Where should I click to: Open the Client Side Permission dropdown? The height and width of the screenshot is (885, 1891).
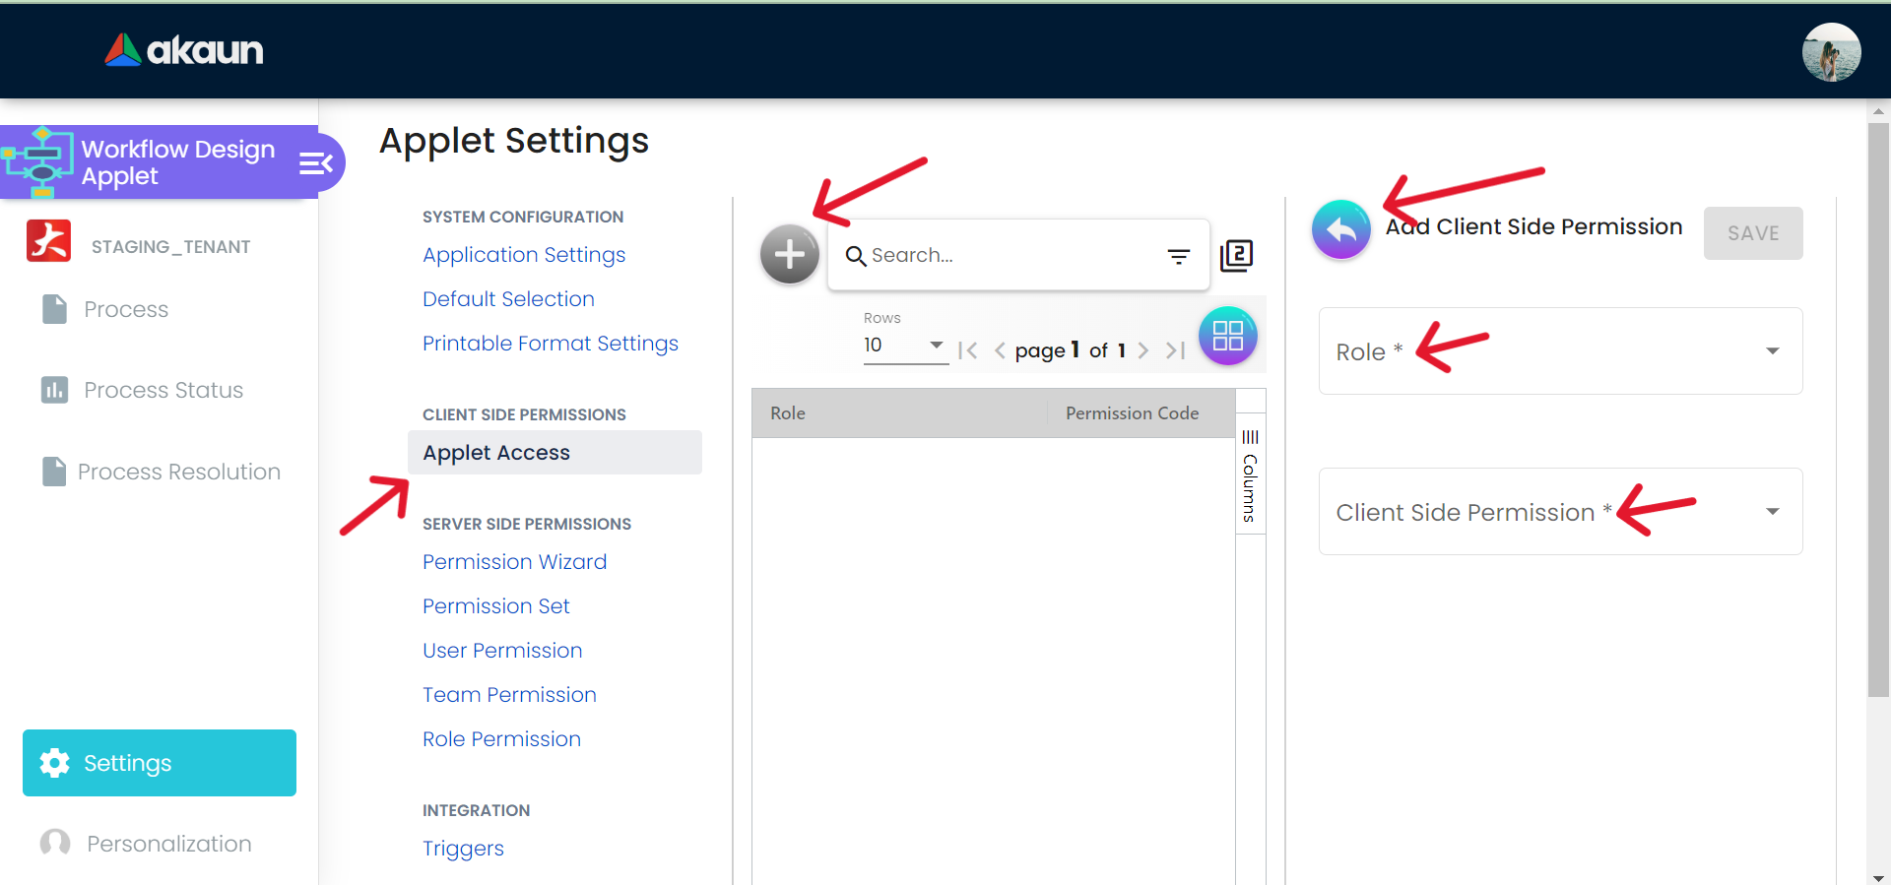[x=1560, y=512]
